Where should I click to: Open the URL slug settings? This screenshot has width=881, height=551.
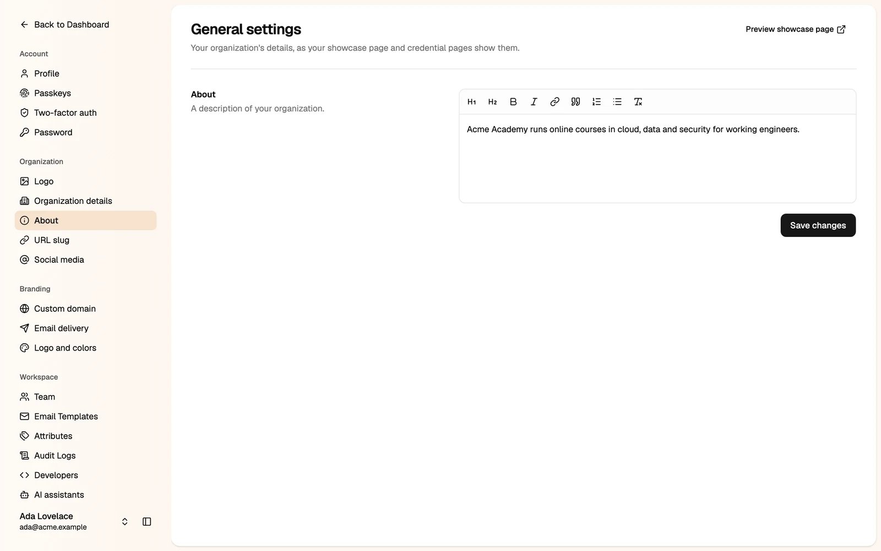coord(85,240)
